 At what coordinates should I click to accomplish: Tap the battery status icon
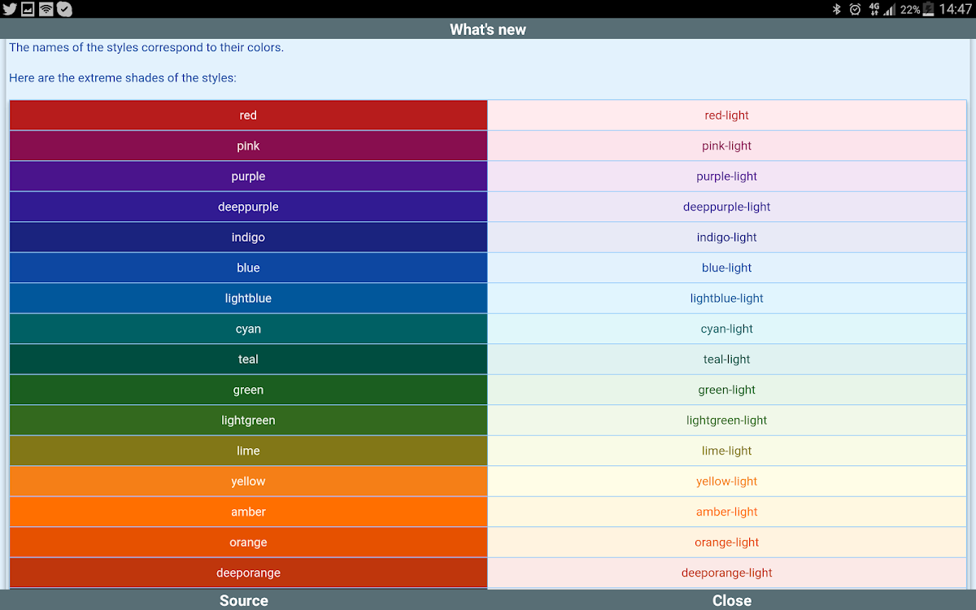click(x=928, y=9)
